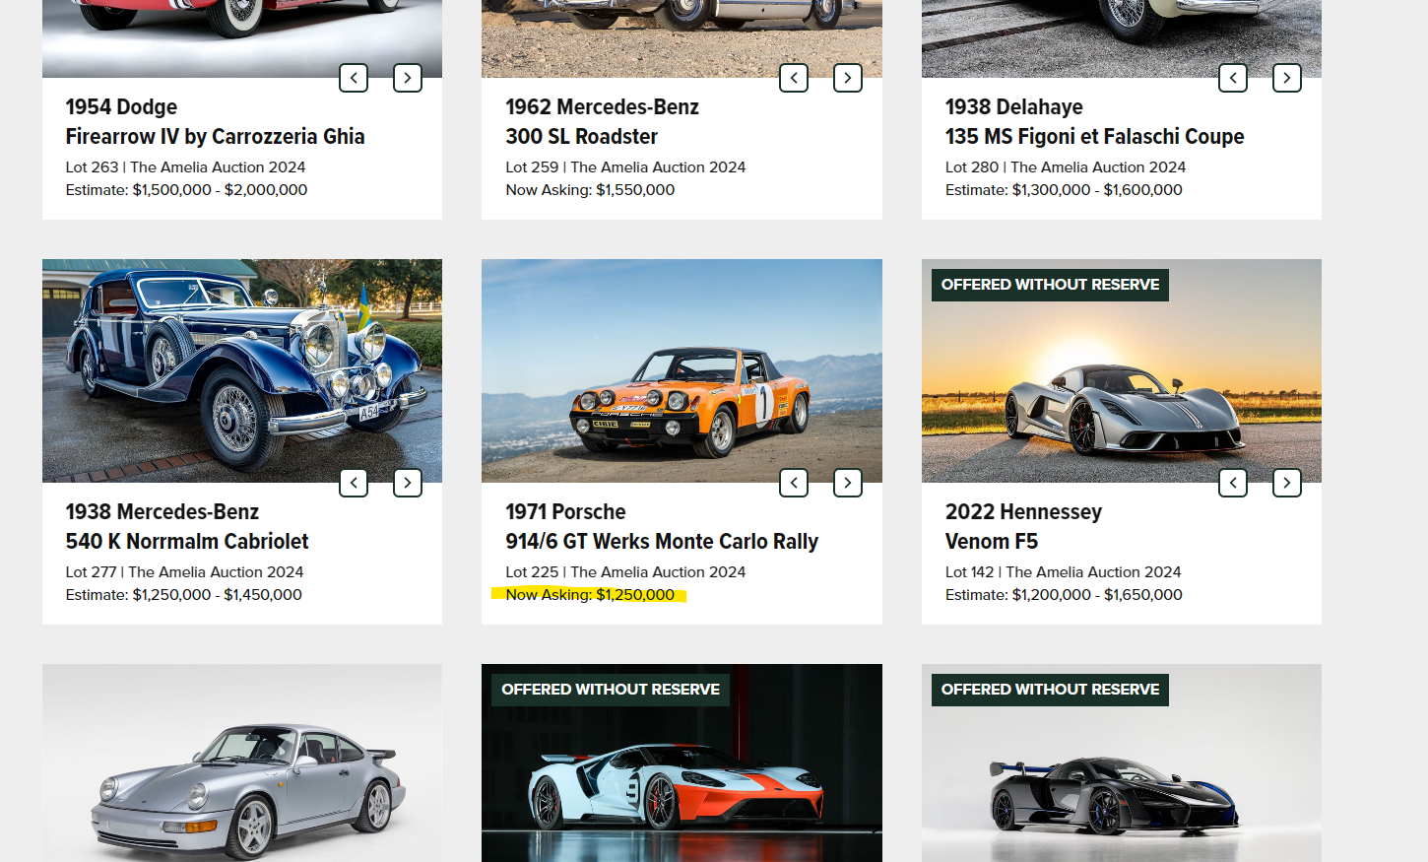Show next image for 2022 Hennessey Venom F5
Viewport: 1428px width, 862px height.
1287,483
